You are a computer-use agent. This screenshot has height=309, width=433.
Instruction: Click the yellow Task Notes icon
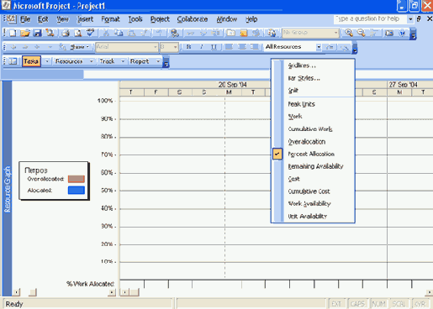(x=244, y=33)
